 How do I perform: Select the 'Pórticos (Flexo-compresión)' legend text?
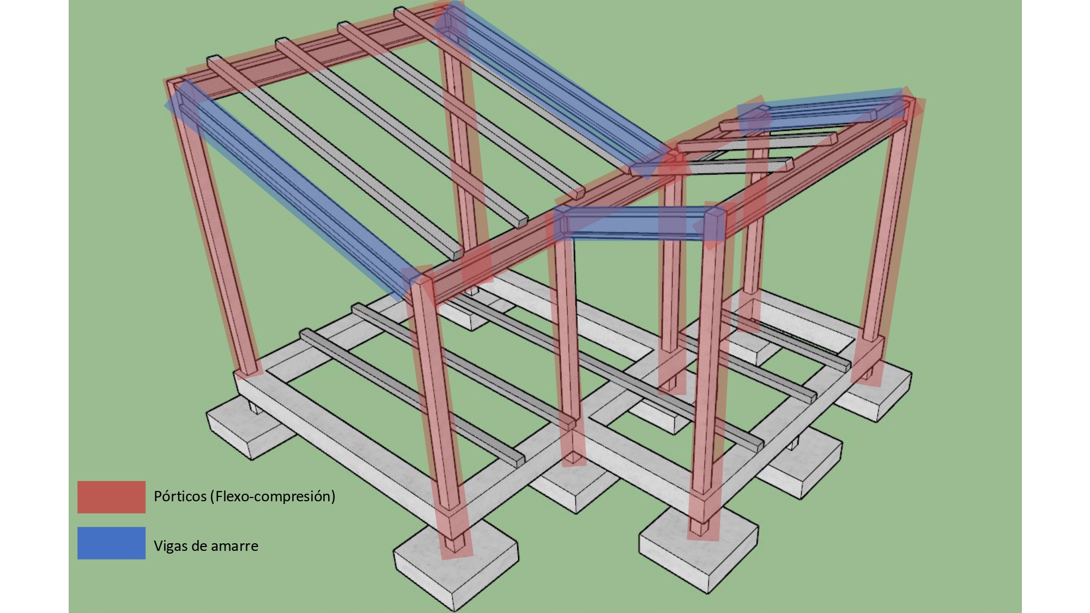(x=244, y=496)
